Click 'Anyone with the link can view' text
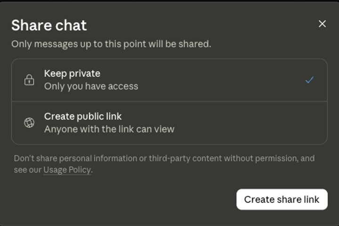Viewport: 339px width, 226px height. (x=109, y=129)
